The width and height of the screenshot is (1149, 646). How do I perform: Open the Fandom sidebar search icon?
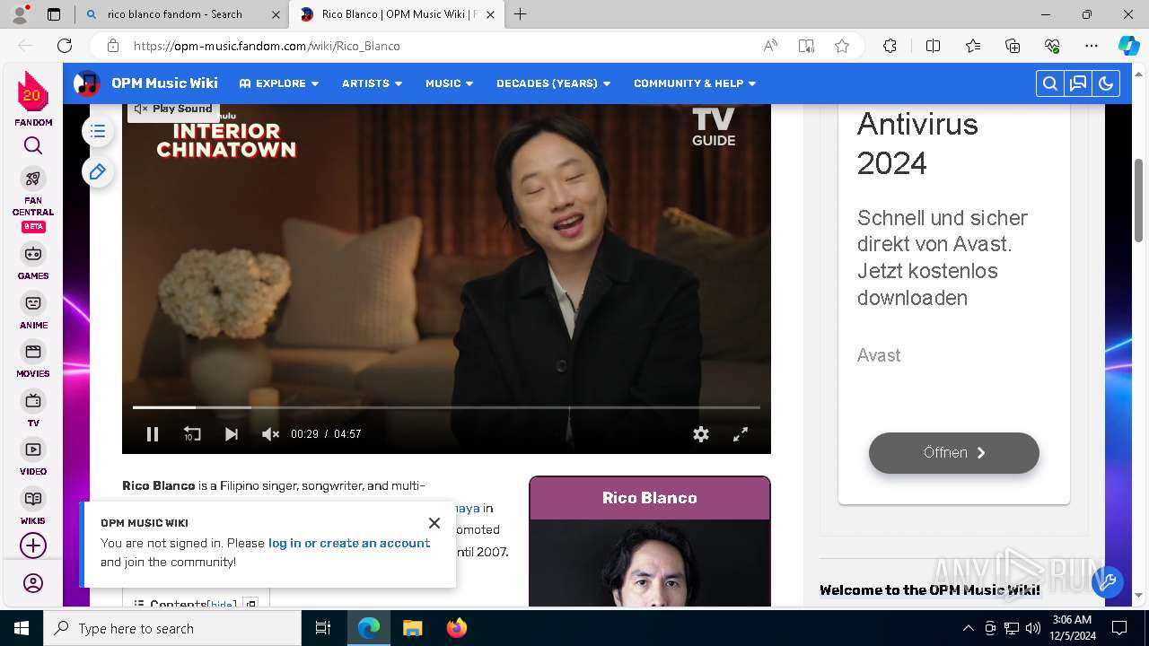tap(33, 145)
